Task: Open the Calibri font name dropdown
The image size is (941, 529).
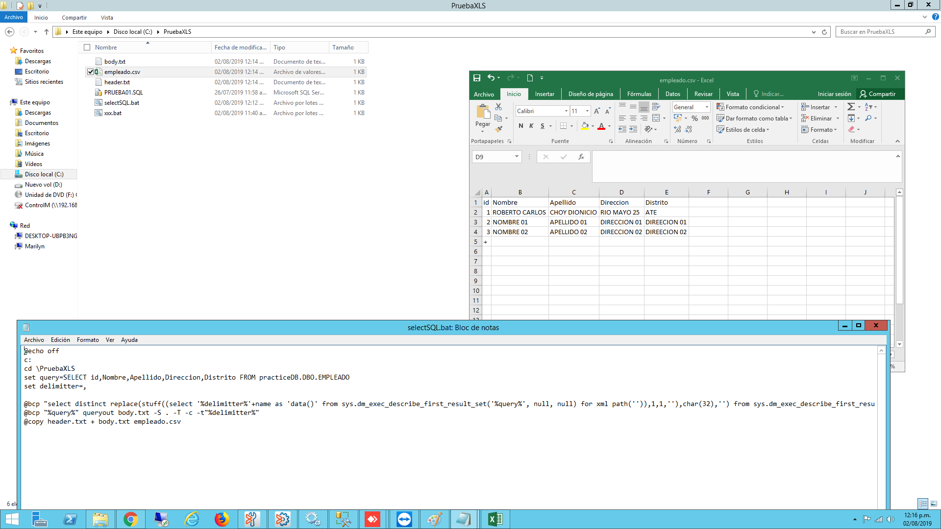Action: (x=566, y=111)
